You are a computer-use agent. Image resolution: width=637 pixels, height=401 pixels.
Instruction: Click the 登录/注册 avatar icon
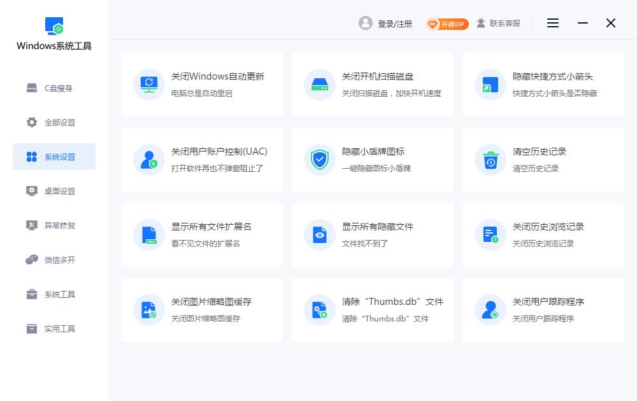[366, 23]
